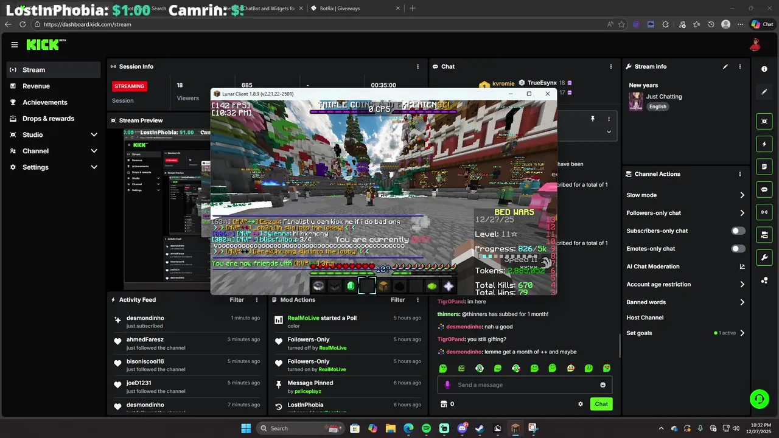Click the Just Chatting category name
The height and width of the screenshot is (438, 779).
pyautogui.click(x=664, y=97)
